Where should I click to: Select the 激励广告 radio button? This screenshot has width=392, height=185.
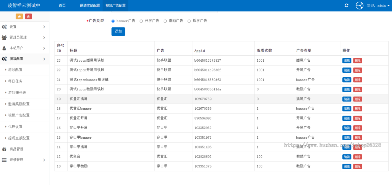165,21
